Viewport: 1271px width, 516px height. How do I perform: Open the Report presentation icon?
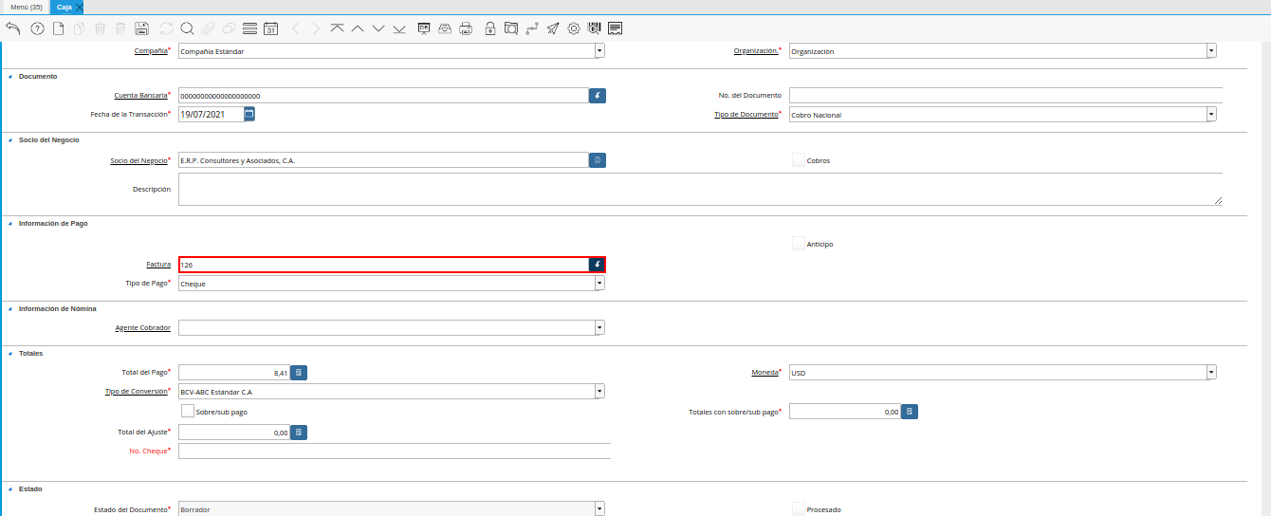pyautogui.click(x=424, y=28)
